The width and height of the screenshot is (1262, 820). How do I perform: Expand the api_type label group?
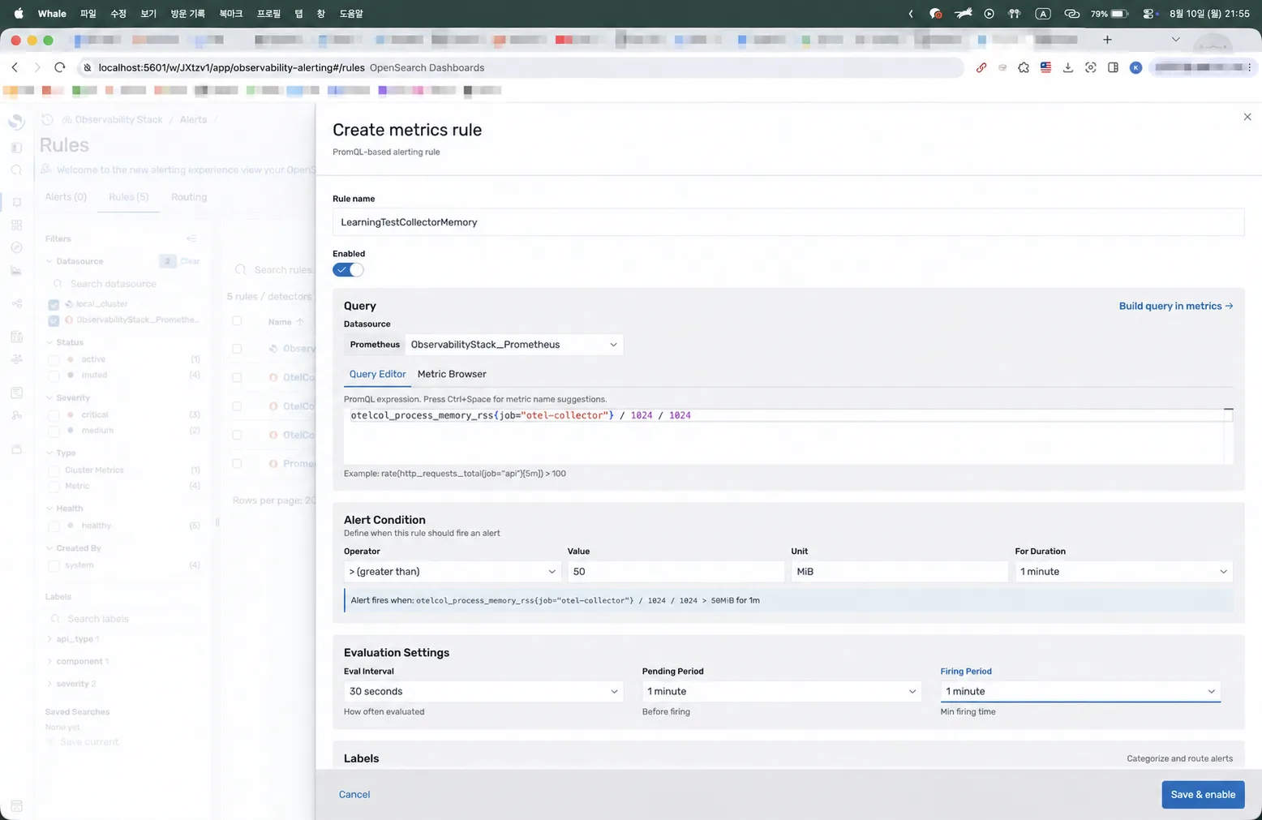(x=49, y=639)
